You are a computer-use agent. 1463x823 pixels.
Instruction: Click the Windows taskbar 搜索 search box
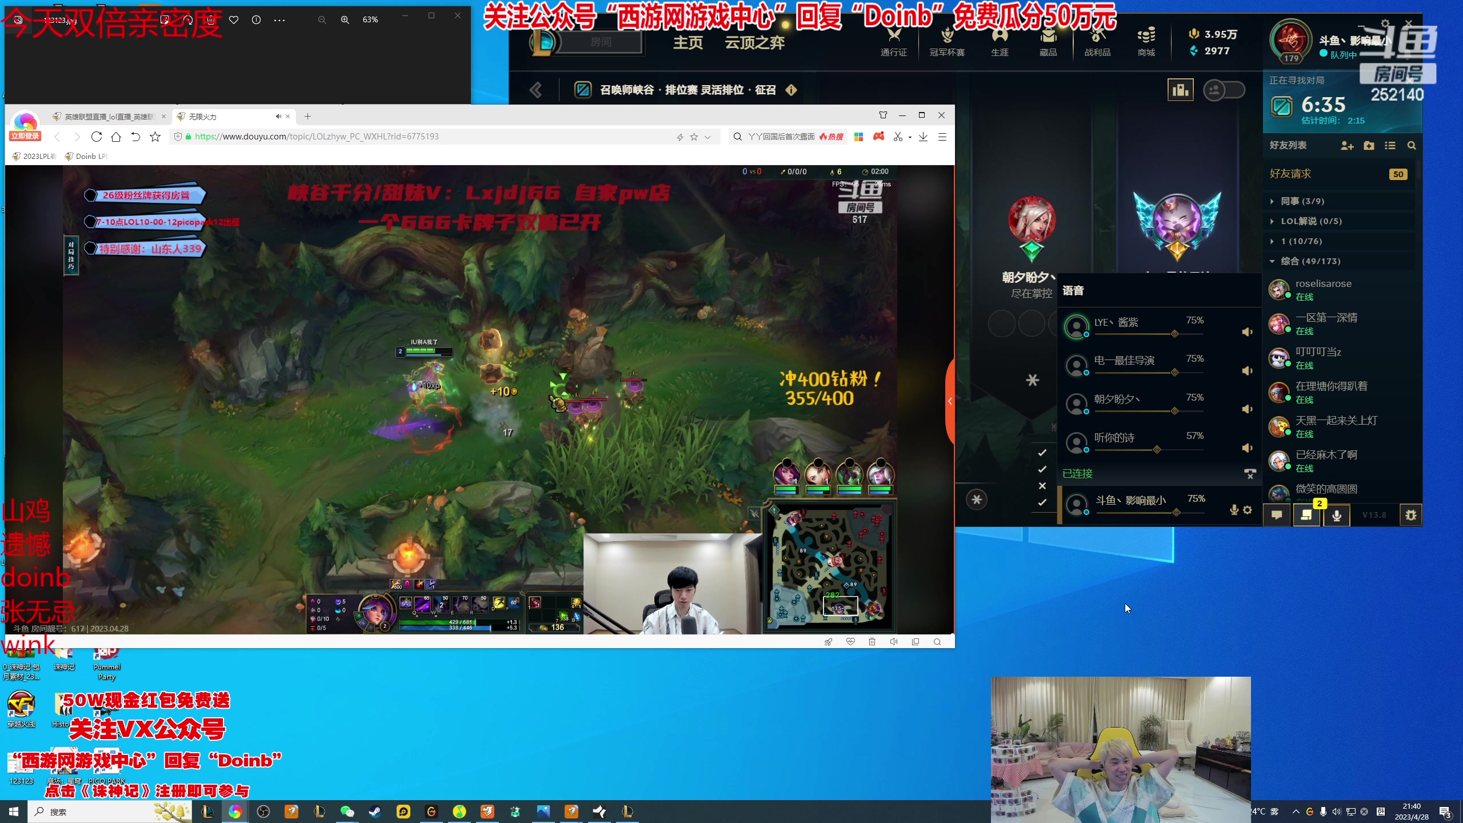click(x=110, y=812)
